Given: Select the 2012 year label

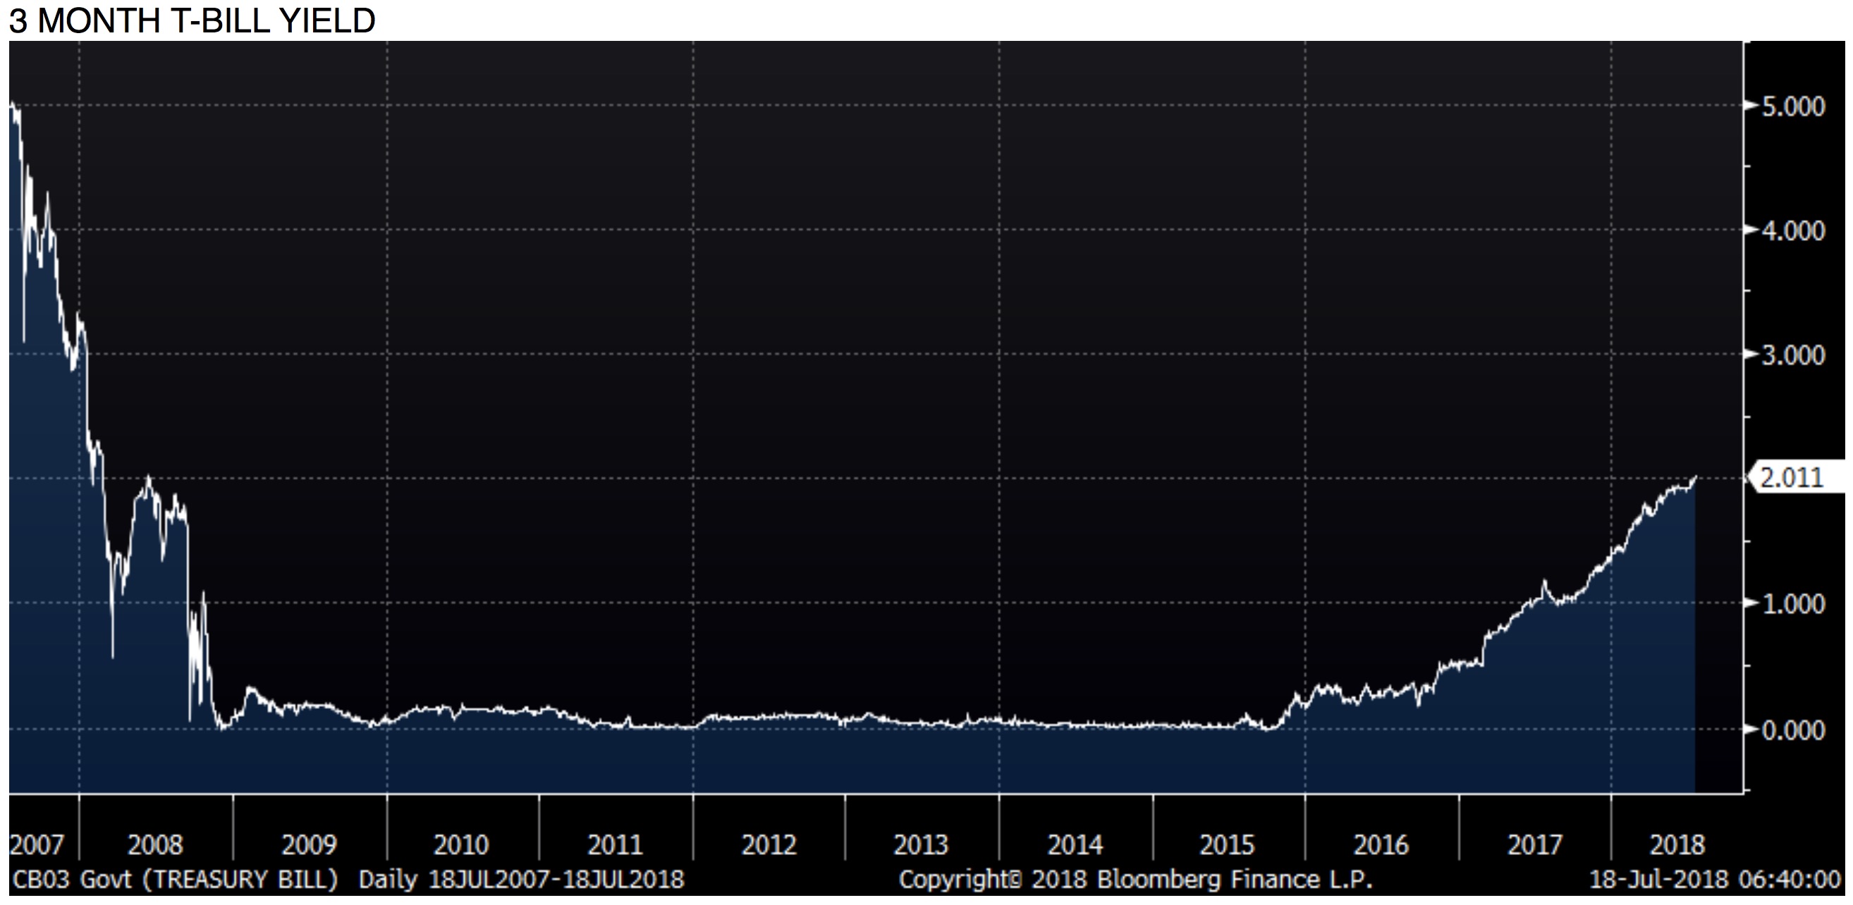Looking at the screenshot, I should [769, 844].
